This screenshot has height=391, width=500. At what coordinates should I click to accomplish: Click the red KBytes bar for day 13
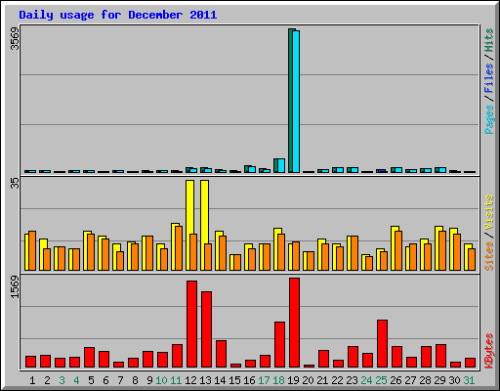pyautogui.click(x=206, y=329)
